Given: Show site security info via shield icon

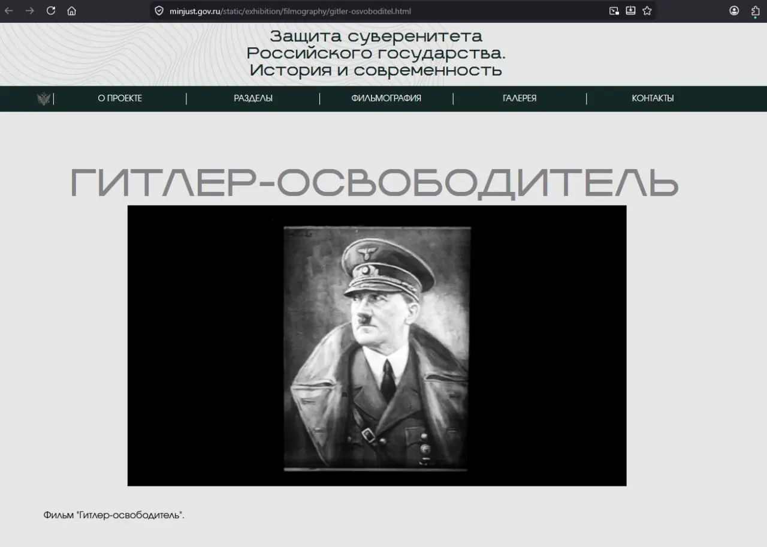Looking at the screenshot, I should (159, 11).
